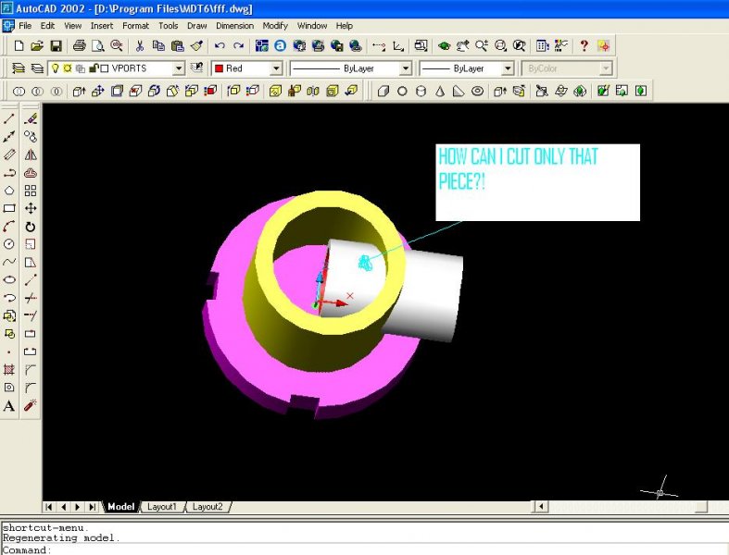Activate the Pan Realtime tool
The image size is (729, 555).
(x=462, y=45)
